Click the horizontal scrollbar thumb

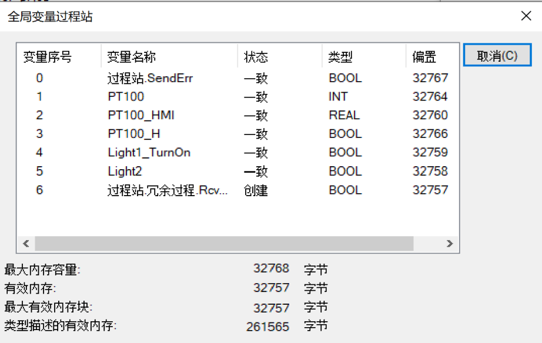(x=223, y=244)
